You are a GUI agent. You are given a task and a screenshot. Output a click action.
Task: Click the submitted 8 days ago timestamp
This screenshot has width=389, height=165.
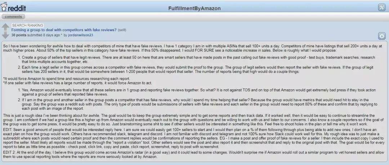(x=44, y=35)
